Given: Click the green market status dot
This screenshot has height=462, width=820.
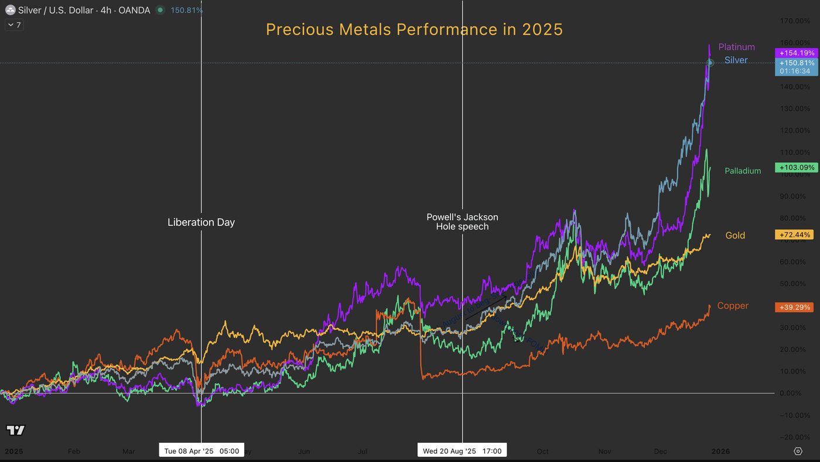Looking at the screenshot, I should 159,10.
